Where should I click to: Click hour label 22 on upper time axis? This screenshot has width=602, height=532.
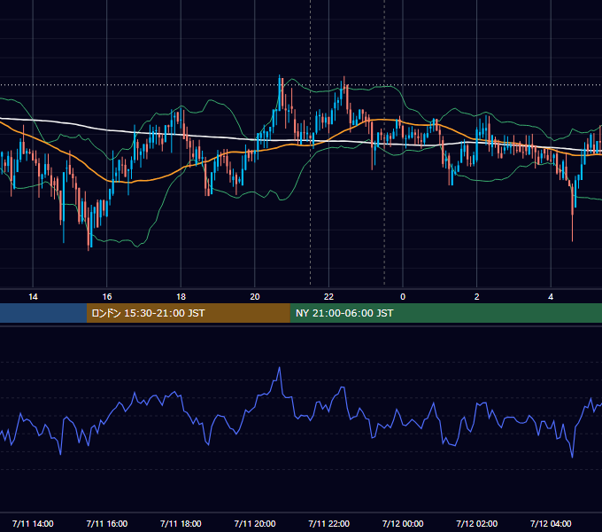click(x=328, y=297)
